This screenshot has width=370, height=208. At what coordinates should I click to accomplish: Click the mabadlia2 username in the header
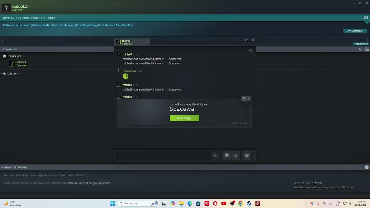pos(20,7)
